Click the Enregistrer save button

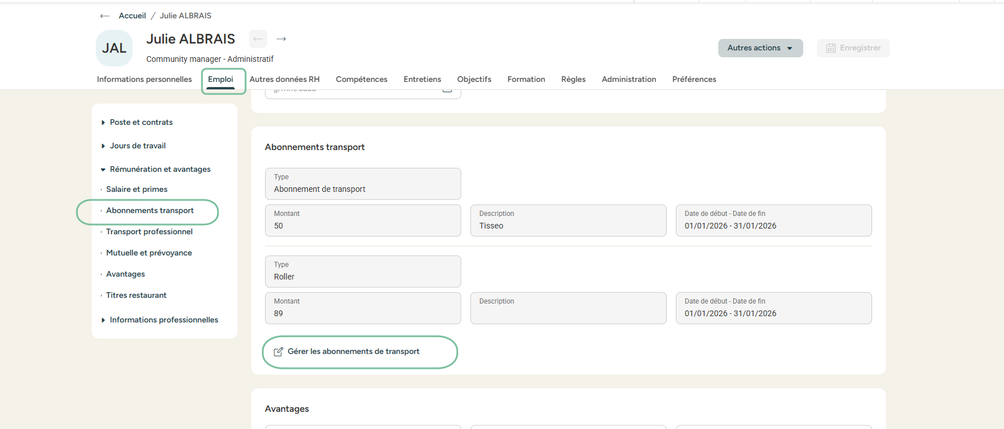[853, 48]
